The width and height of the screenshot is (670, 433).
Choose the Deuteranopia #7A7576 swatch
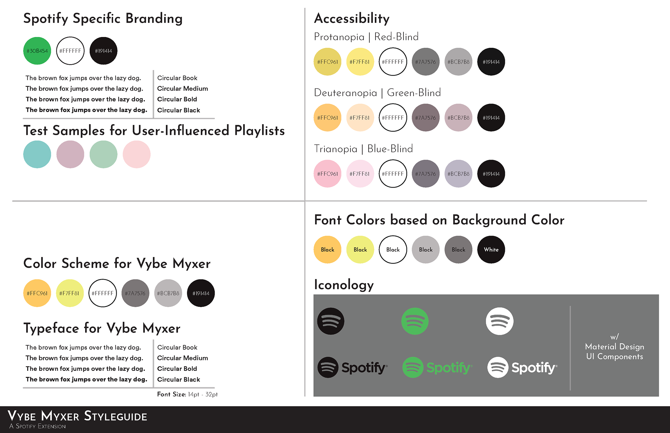pyautogui.click(x=426, y=117)
